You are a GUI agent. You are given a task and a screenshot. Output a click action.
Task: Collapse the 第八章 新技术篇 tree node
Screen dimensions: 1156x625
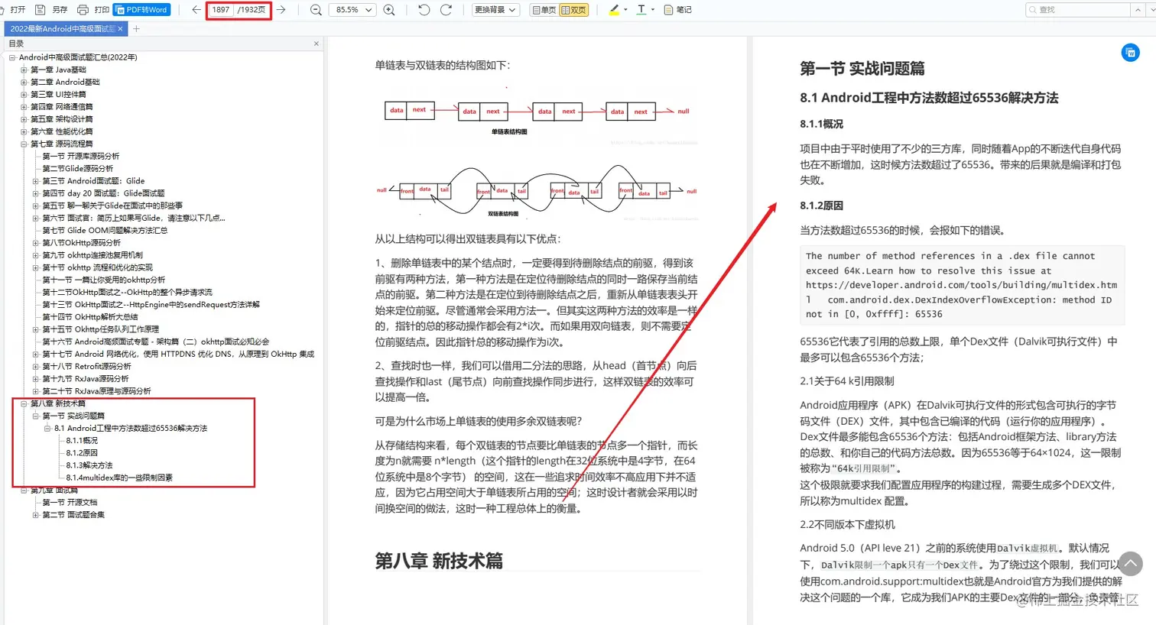pyautogui.click(x=22, y=403)
